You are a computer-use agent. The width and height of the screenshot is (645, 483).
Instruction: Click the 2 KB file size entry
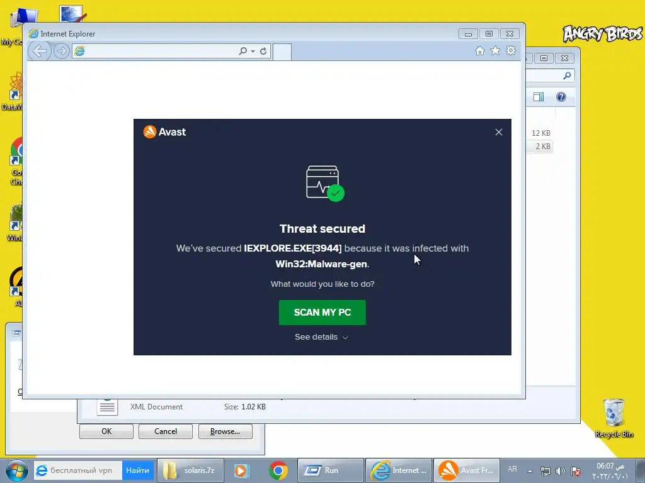coord(542,146)
